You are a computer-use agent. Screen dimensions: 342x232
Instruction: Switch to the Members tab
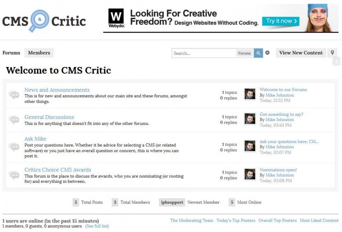39,53
